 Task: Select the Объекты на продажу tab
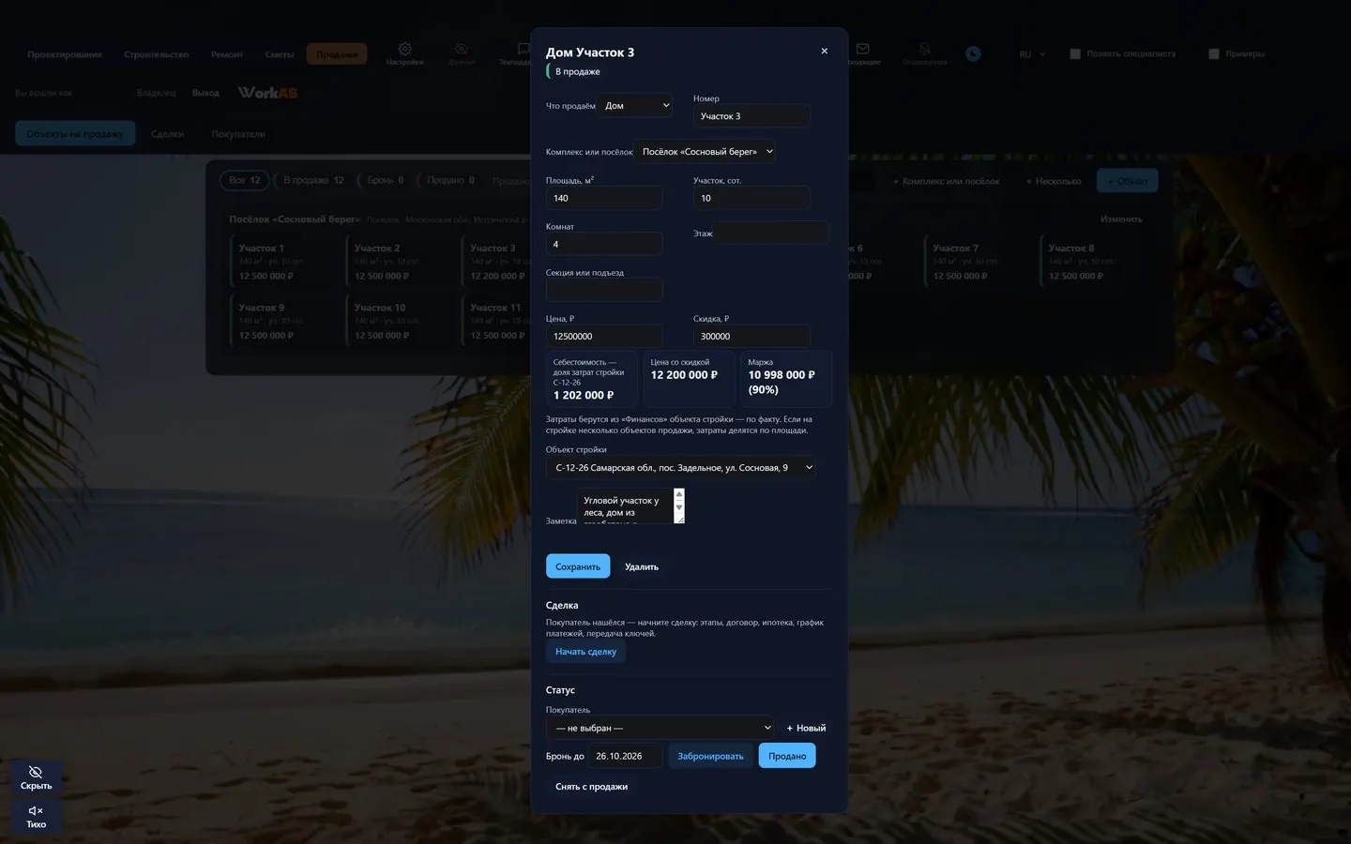point(75,134)
